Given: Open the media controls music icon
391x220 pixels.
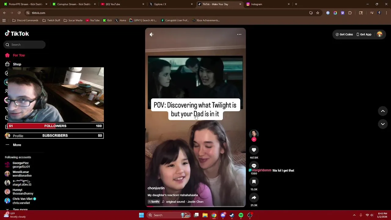Looking at the screenshot, I should click(x=372, y=13).
